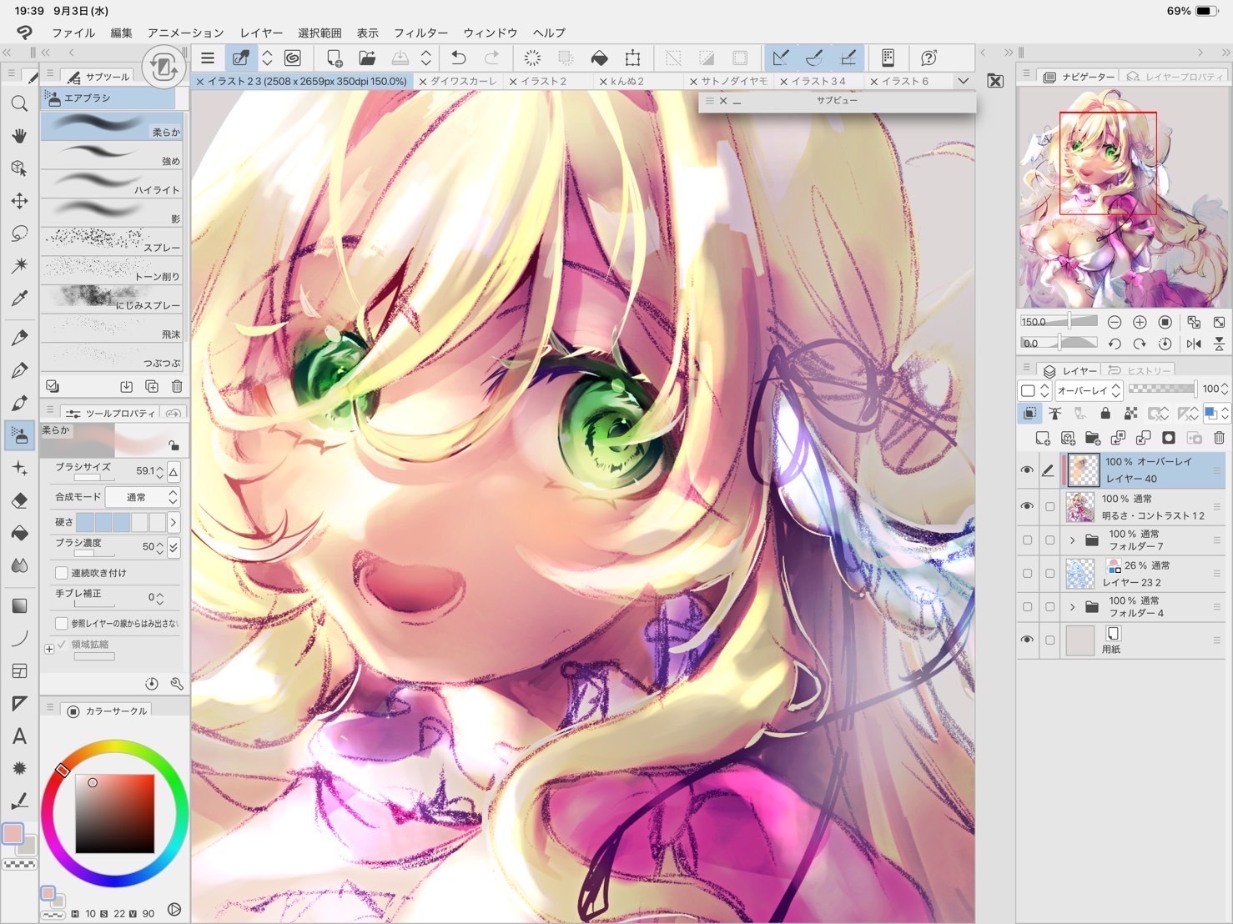Show the フォルダー 7 layer folder
This screenshot has height=924, width=1233.
click(x=1027, y=540)
